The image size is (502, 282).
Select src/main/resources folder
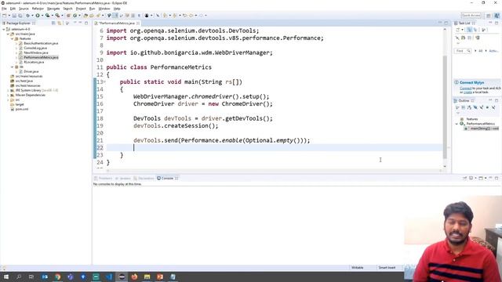pos(29,77)
